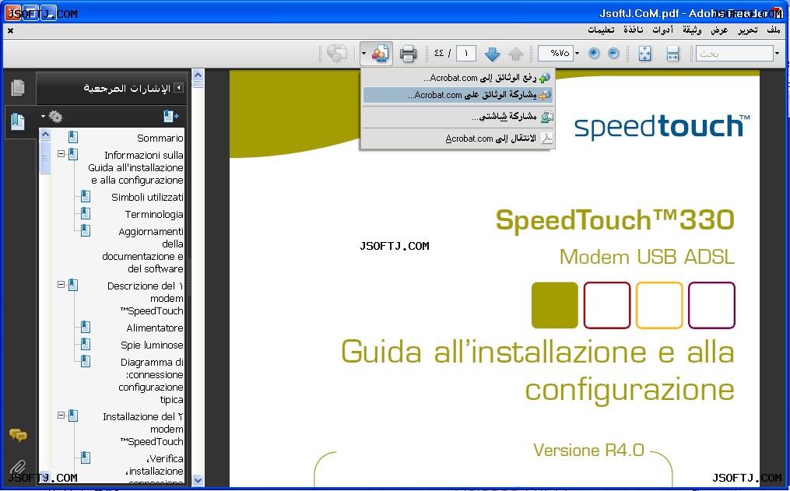
Task: Open the zoom percentage dropdown arrow
Action: coord(578,53)
